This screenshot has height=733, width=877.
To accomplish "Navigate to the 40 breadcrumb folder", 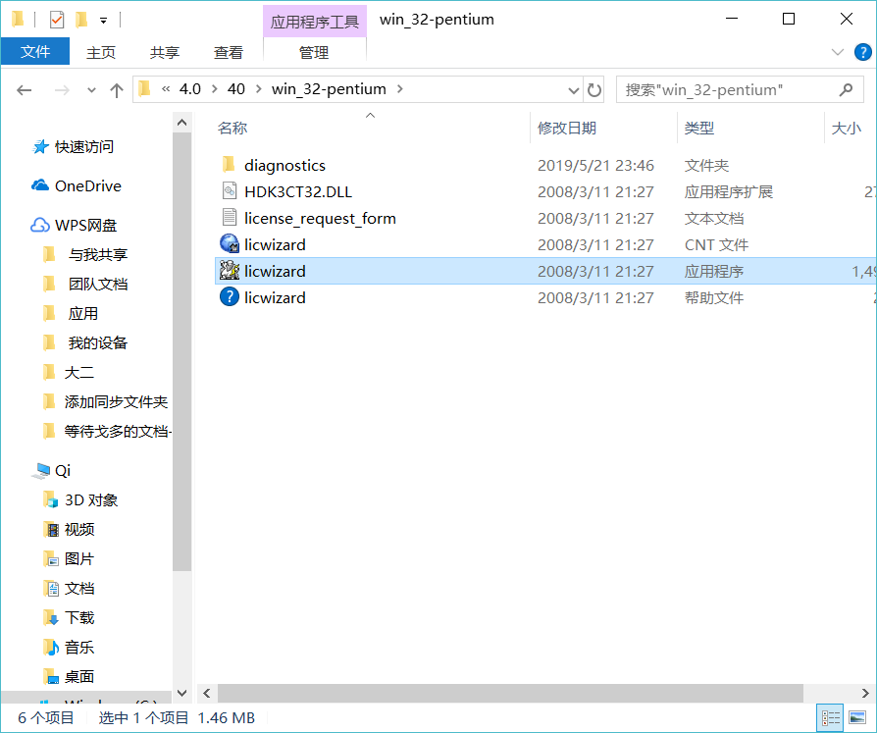I will pyautogui.click(x=236, y=89).
